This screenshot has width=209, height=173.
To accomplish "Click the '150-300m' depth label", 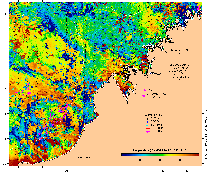I will click(x=157, y=128).
